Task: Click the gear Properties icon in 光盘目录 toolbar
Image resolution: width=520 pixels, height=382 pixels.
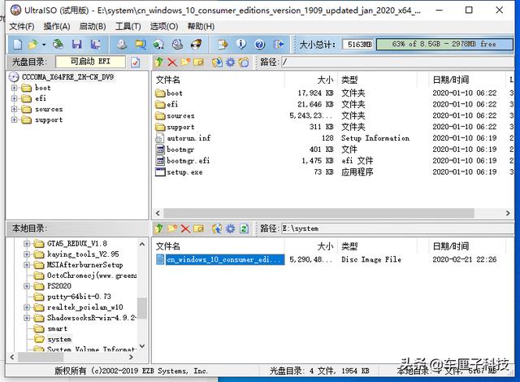Action: tap(230, 62)
